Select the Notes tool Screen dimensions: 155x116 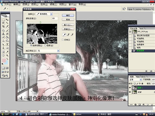click(x=3, y=52)
